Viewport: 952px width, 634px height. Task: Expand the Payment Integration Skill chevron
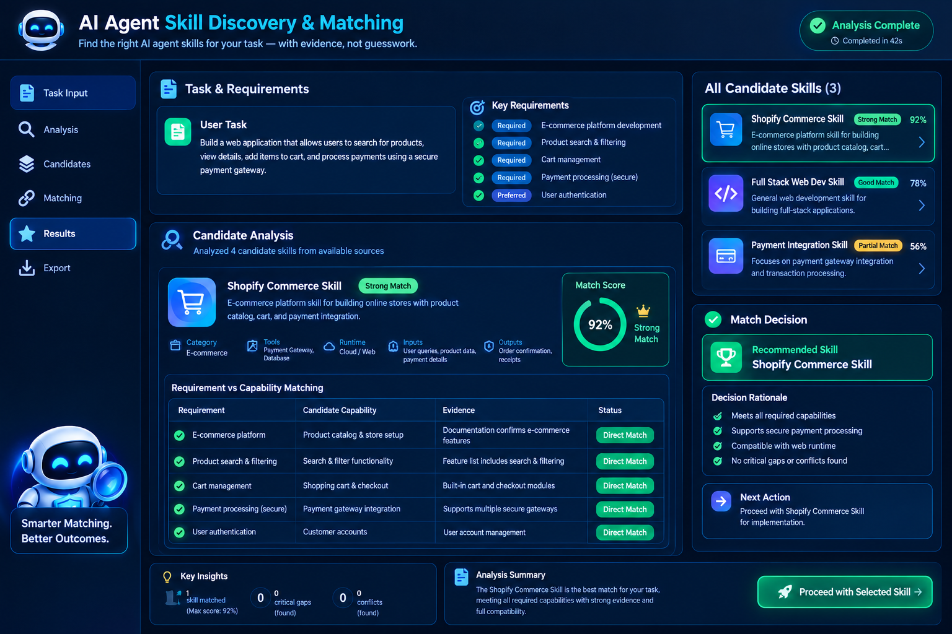[x=922, y=268]
